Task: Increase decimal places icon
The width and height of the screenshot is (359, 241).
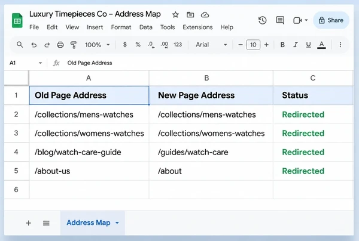Action: pyautogui.click(x=165, y=45)
